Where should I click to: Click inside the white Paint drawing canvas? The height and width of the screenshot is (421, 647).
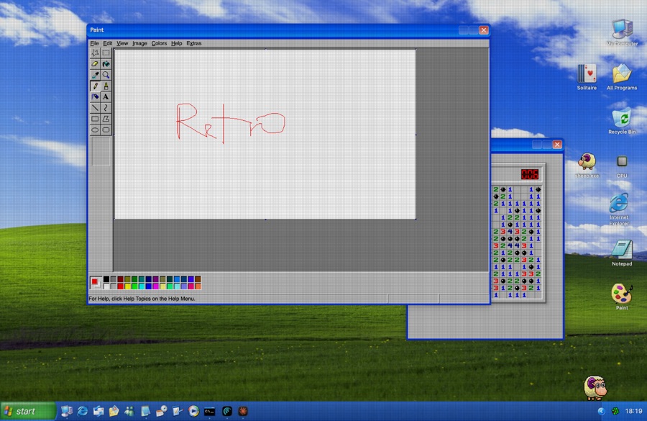265,135
